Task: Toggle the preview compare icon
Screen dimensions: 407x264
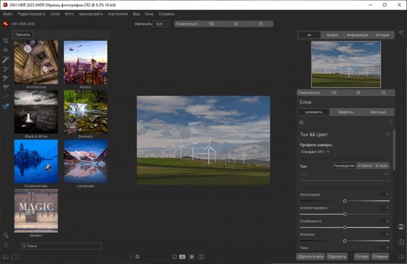Action: click(x=201, y=257)
